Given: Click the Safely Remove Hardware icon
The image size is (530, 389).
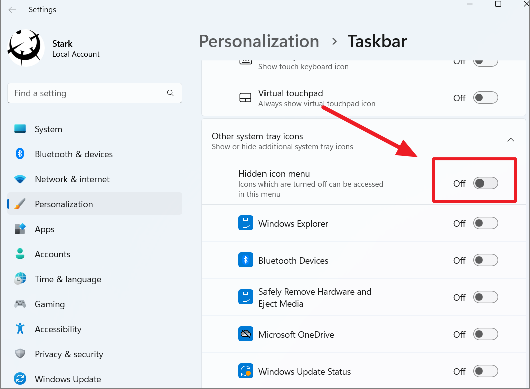Looking at the screenshot, I should (x=246, y=297).
